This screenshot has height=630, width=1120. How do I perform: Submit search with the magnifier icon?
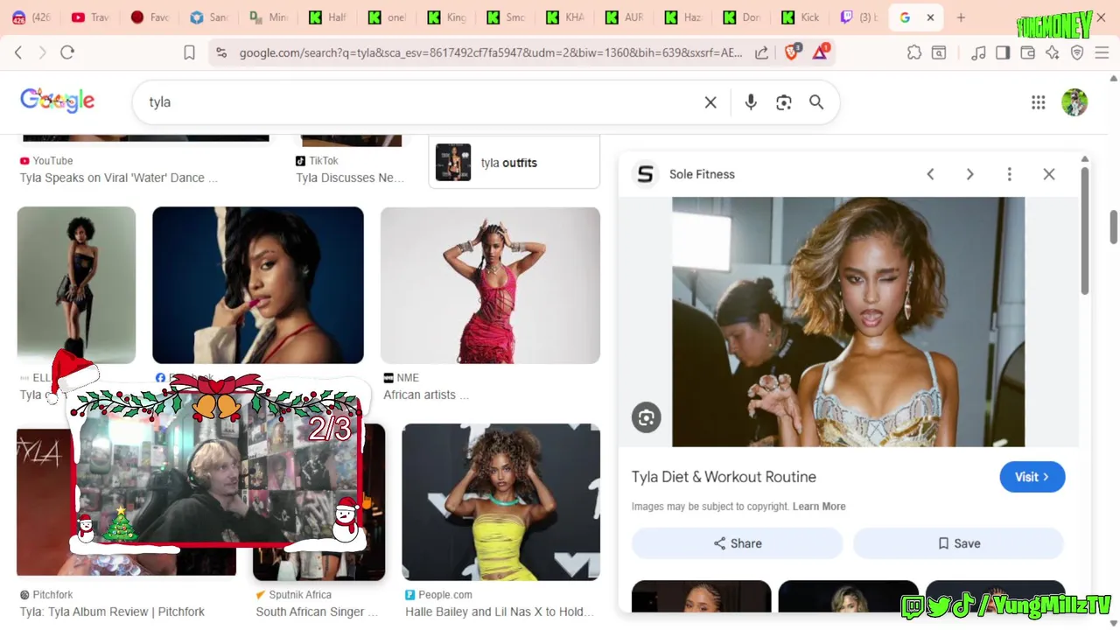[x=816, y=102]
